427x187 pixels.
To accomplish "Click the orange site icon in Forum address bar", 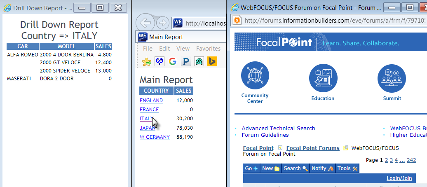I will pos(238,20).
